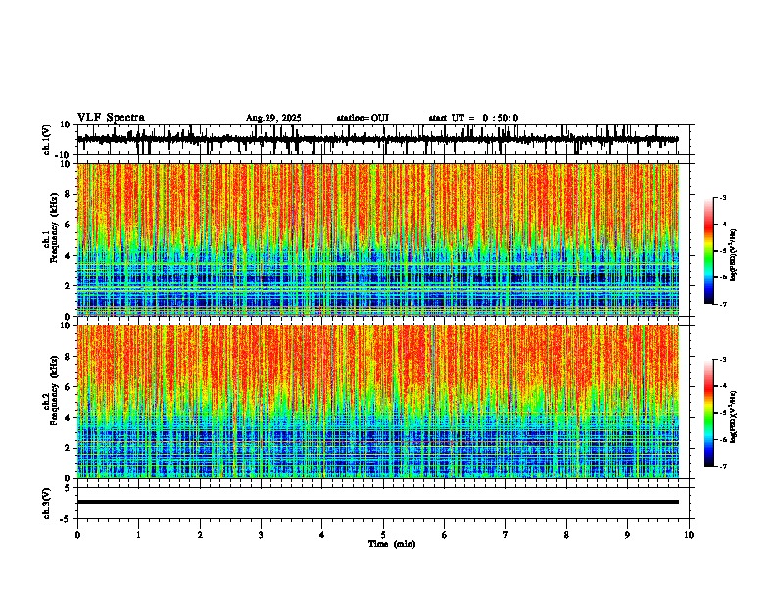Click the "ch.3(V)" axis label
This screenshot has width=776, height=600.
tap(47, 503)
